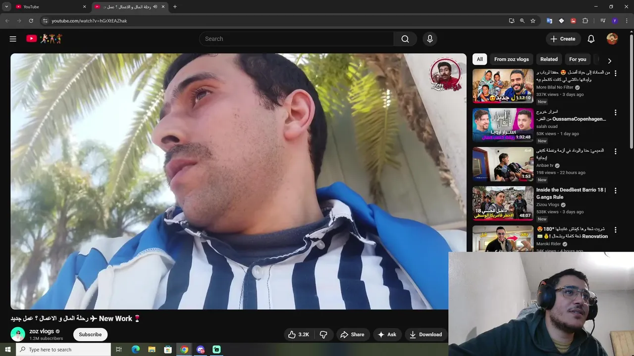
Task: Open the 'Inside the Deadliest Barrio 18' title
Action: [571, 193]
